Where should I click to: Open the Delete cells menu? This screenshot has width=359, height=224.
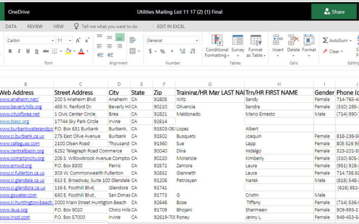point(294,45)
